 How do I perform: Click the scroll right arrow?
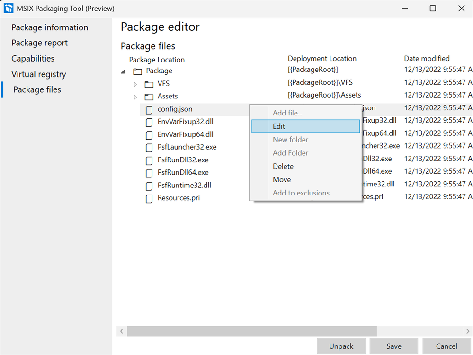(x=468, y=331)
